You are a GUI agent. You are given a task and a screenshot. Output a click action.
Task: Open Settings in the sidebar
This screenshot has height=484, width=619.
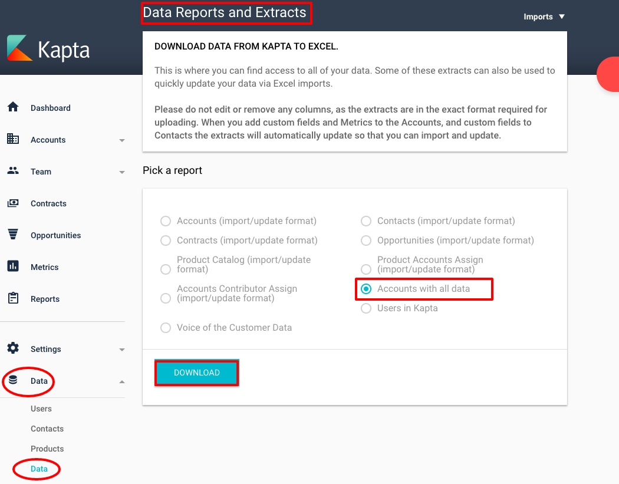[x=46, y=349]
